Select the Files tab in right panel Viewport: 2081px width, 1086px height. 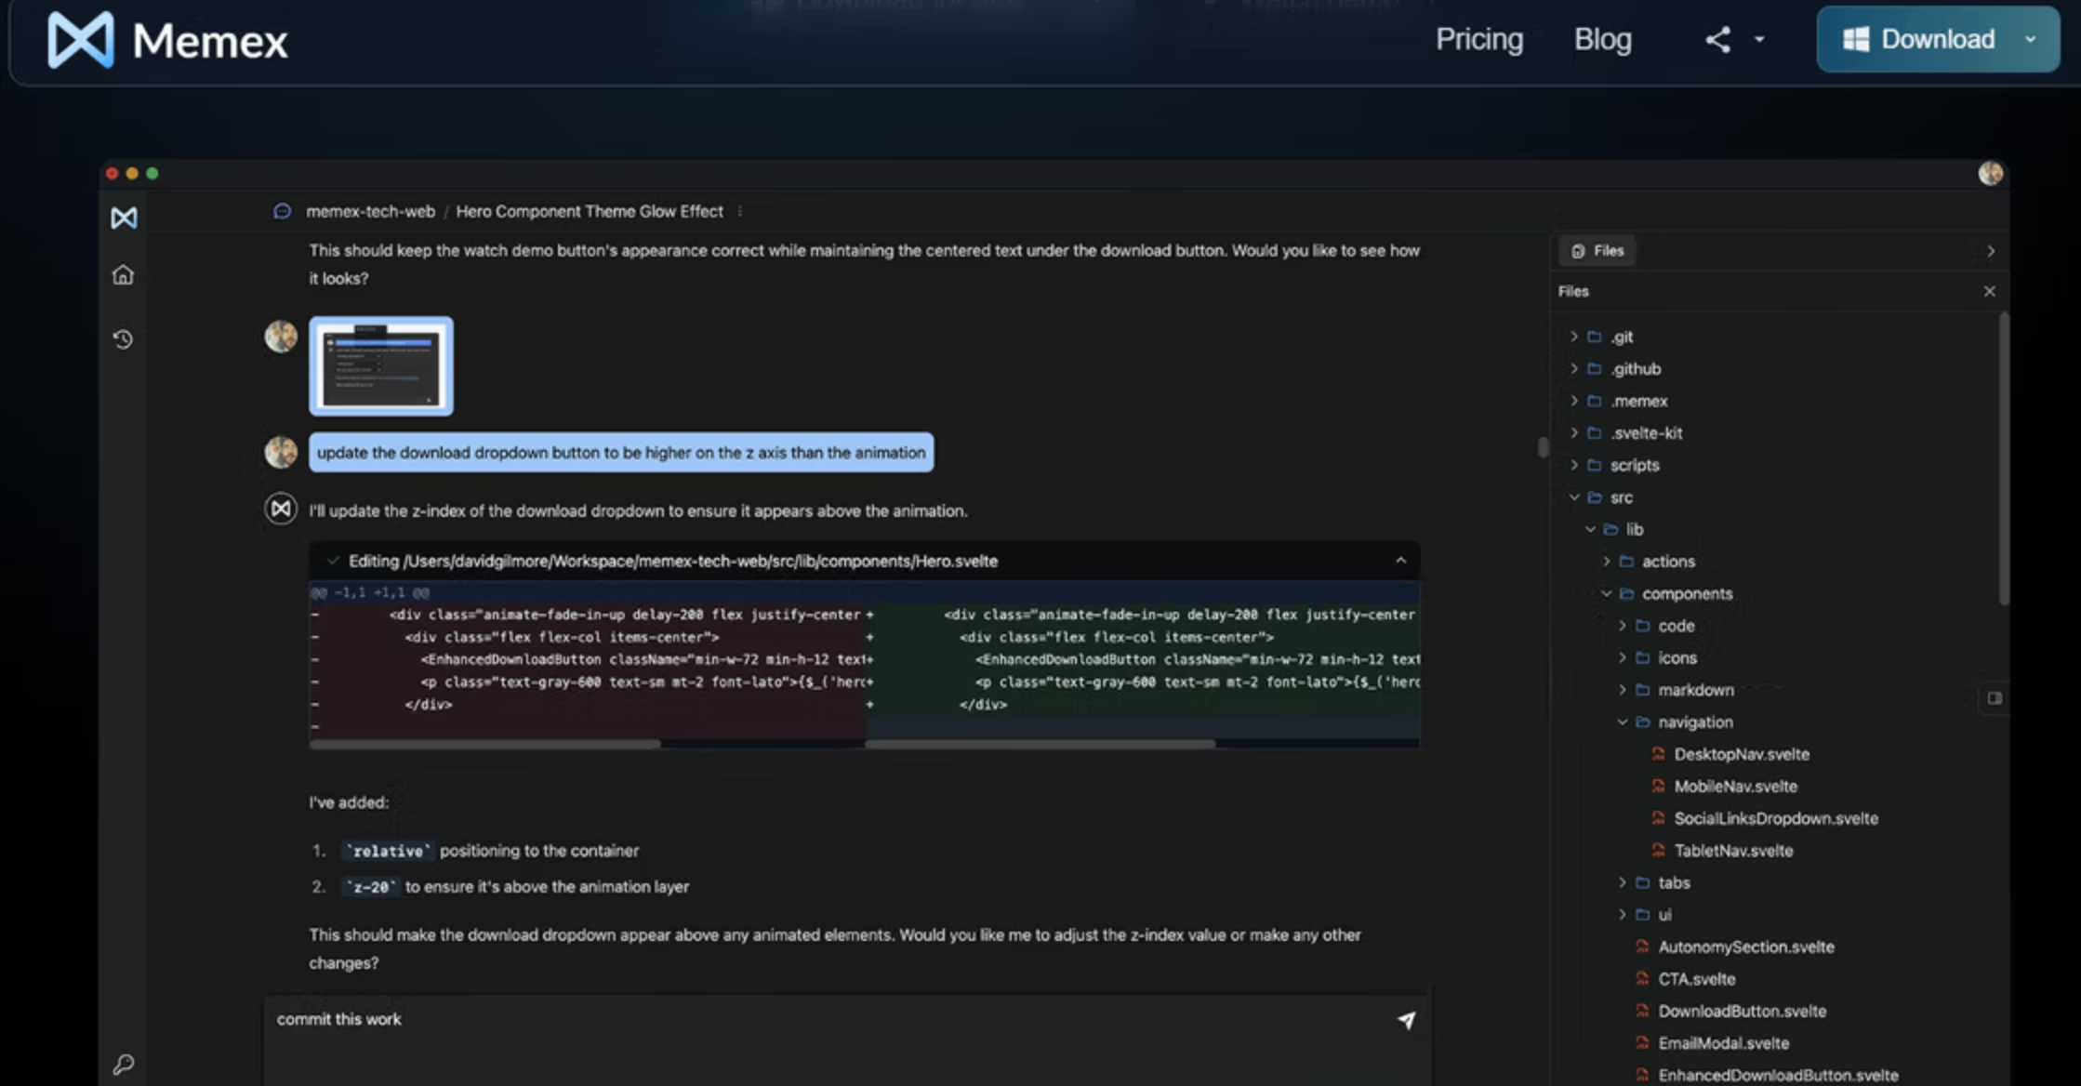pyautogui.click(x=1597, y=251)
